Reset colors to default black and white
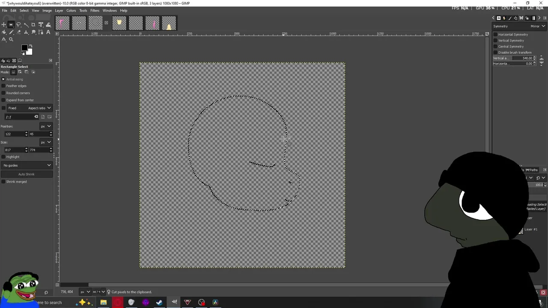 23,53
